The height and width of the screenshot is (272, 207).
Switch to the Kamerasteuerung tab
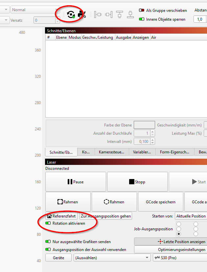click(x=112, y=152)
